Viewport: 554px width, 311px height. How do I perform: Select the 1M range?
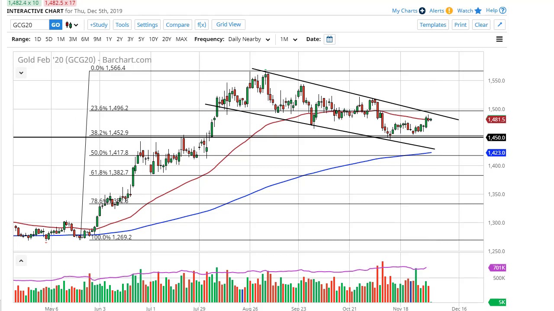[61, 39]
